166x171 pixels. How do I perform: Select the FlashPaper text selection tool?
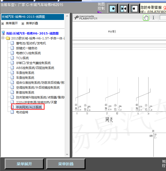pyautogui.click(x=153, y=18)
